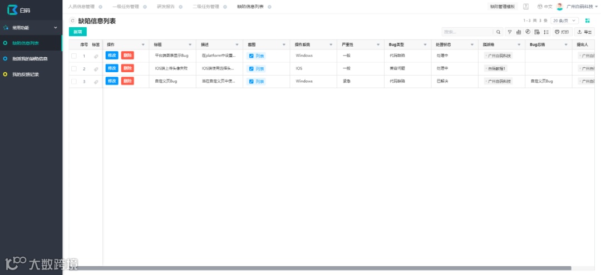This screenshot has width=601, height=275.
Task: Switch to the green grid card view icon
Action: coord(587,21)
